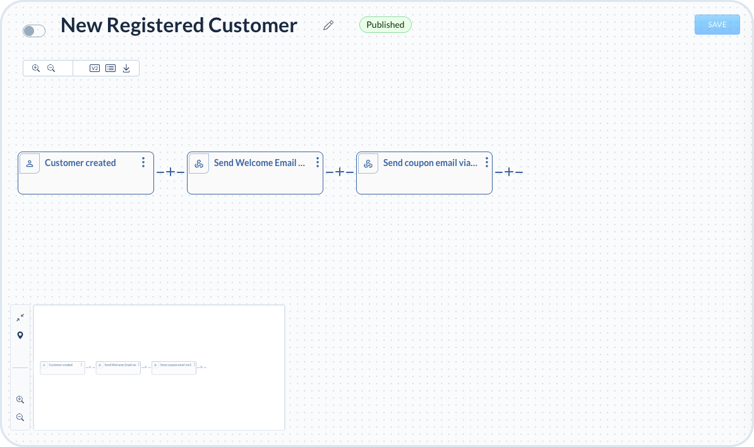Switch to the V2 view icon
This screenshot has width=754, height=447.
(x=95, y=68)
